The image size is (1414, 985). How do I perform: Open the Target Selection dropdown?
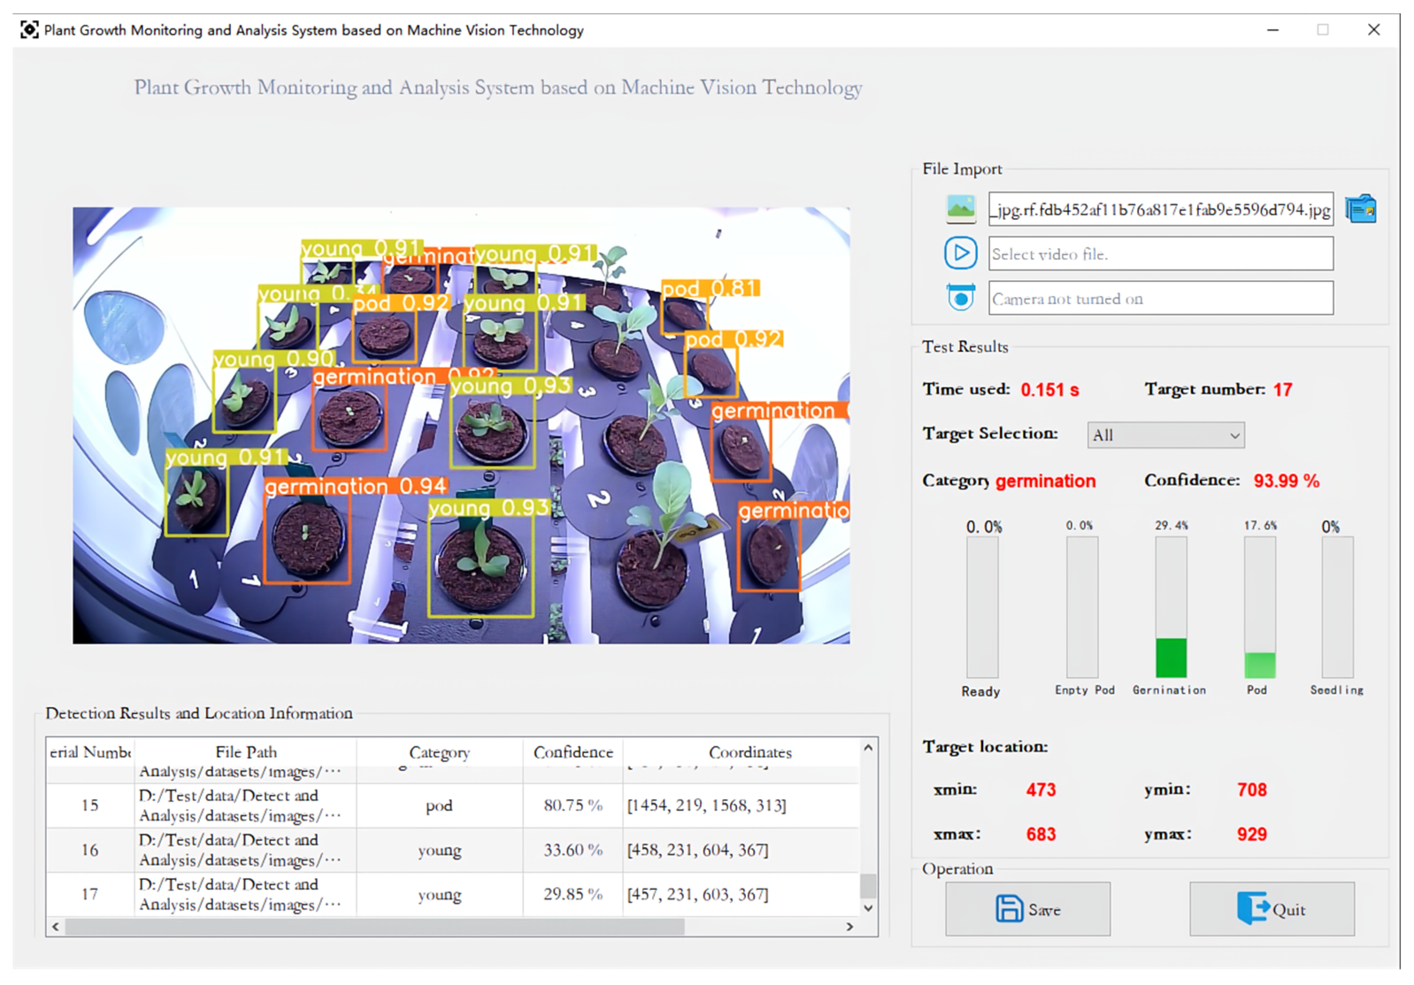[x=1165, y=435]
